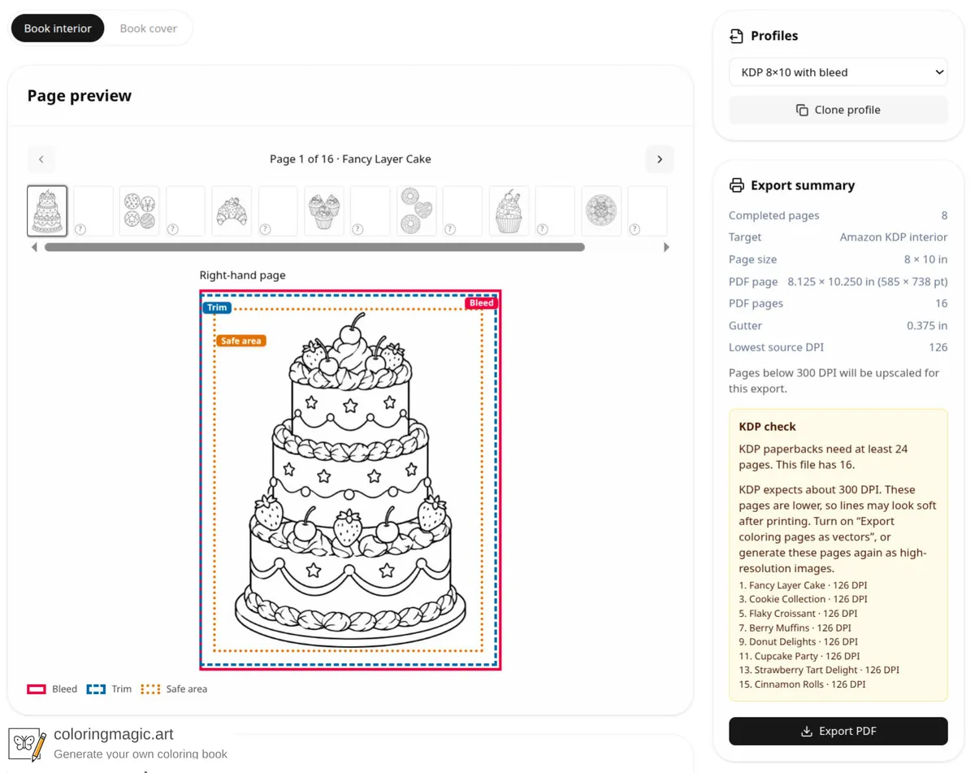Click the Gutter '0.375 in' value
975x773 pixels.
pos(927,325)
